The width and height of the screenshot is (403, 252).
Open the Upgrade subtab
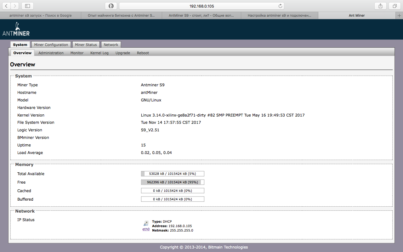[123, 53]
